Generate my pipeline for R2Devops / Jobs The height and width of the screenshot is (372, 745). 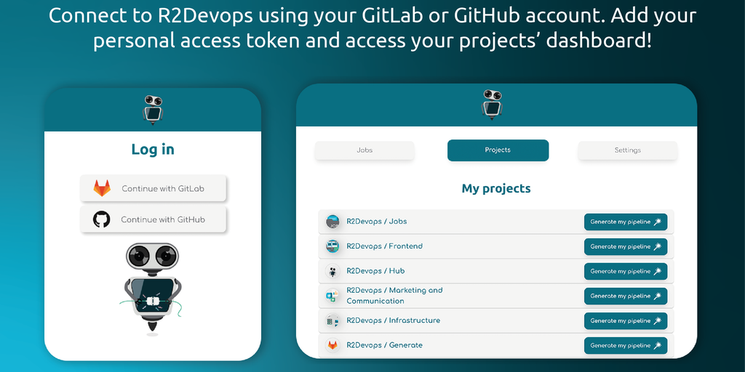(x=626, y=222)
